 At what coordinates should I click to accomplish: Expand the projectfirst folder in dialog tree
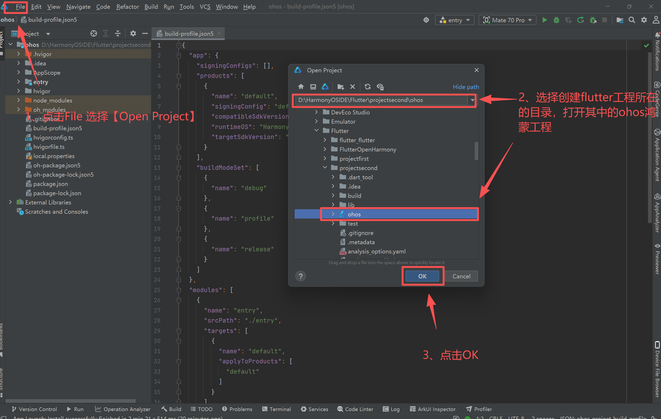pos(325,158)
